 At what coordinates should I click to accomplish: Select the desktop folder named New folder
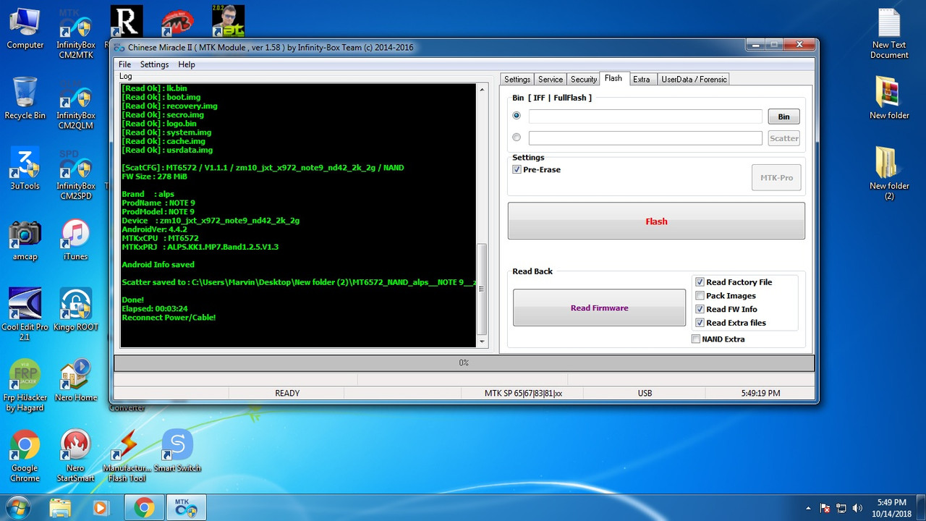click(x=889, y=98)
